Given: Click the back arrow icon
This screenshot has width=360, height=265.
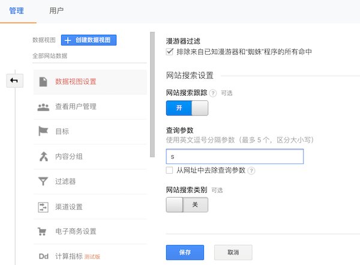Looking at the screenshot, I should [14, 81].
